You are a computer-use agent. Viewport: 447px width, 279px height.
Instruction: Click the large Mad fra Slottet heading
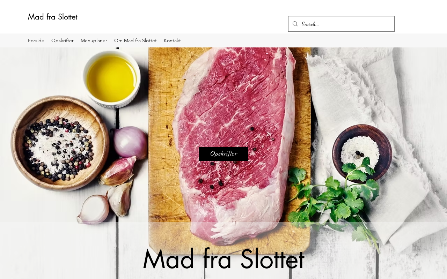pos(223,259)
